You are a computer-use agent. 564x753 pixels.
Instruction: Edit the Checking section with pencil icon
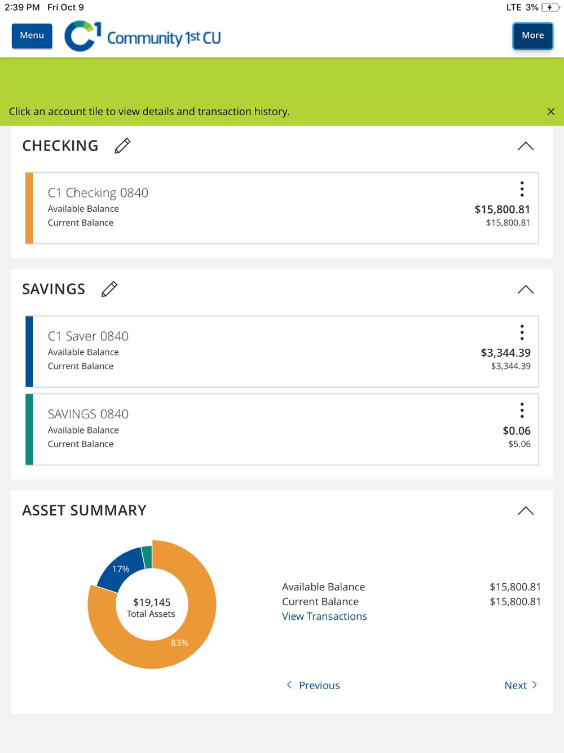pyautogui.click(x=122, y=146)
